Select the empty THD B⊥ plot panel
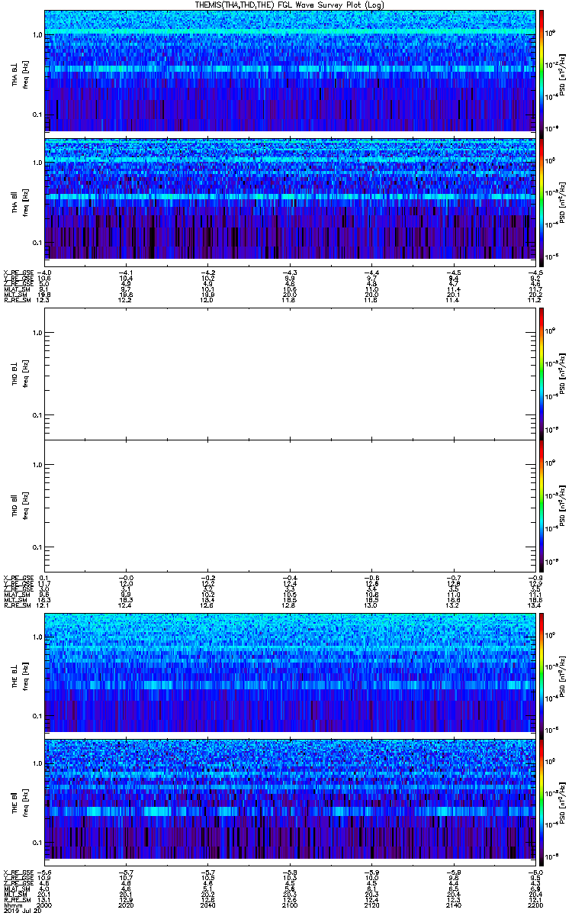 (290, 373)
